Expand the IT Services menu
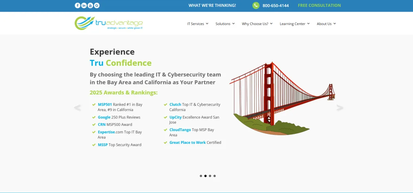Screen dimensions: 413x193 tap(198, 24)
